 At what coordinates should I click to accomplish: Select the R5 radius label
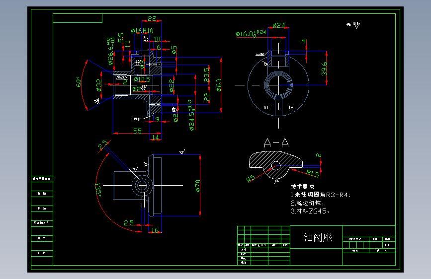[251, 179]
